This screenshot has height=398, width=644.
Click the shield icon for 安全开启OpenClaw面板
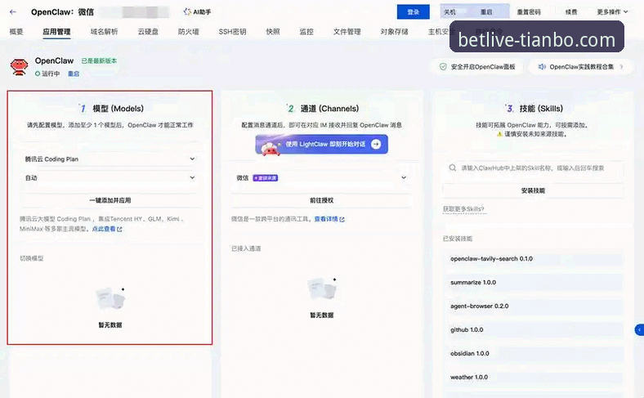click(x=443, y=66)
